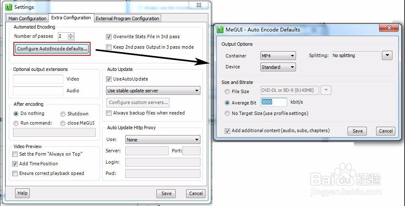Open the External Program Configuration tab
The image size is (405, 206).
127,18
